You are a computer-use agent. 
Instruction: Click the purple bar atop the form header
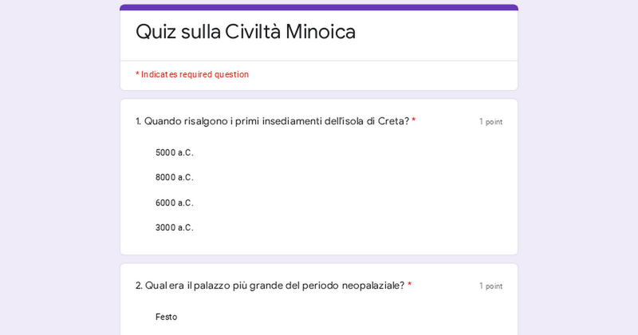coord(319,7)
